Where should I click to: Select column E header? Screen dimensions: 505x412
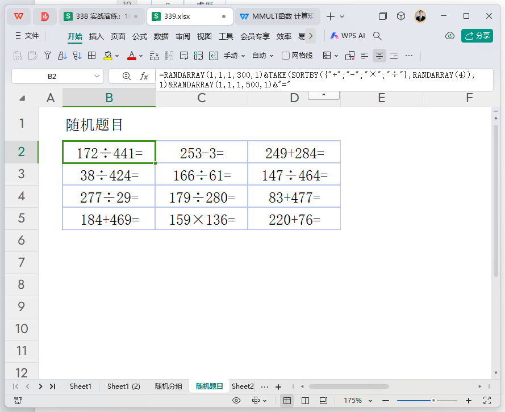coord(382,98)
